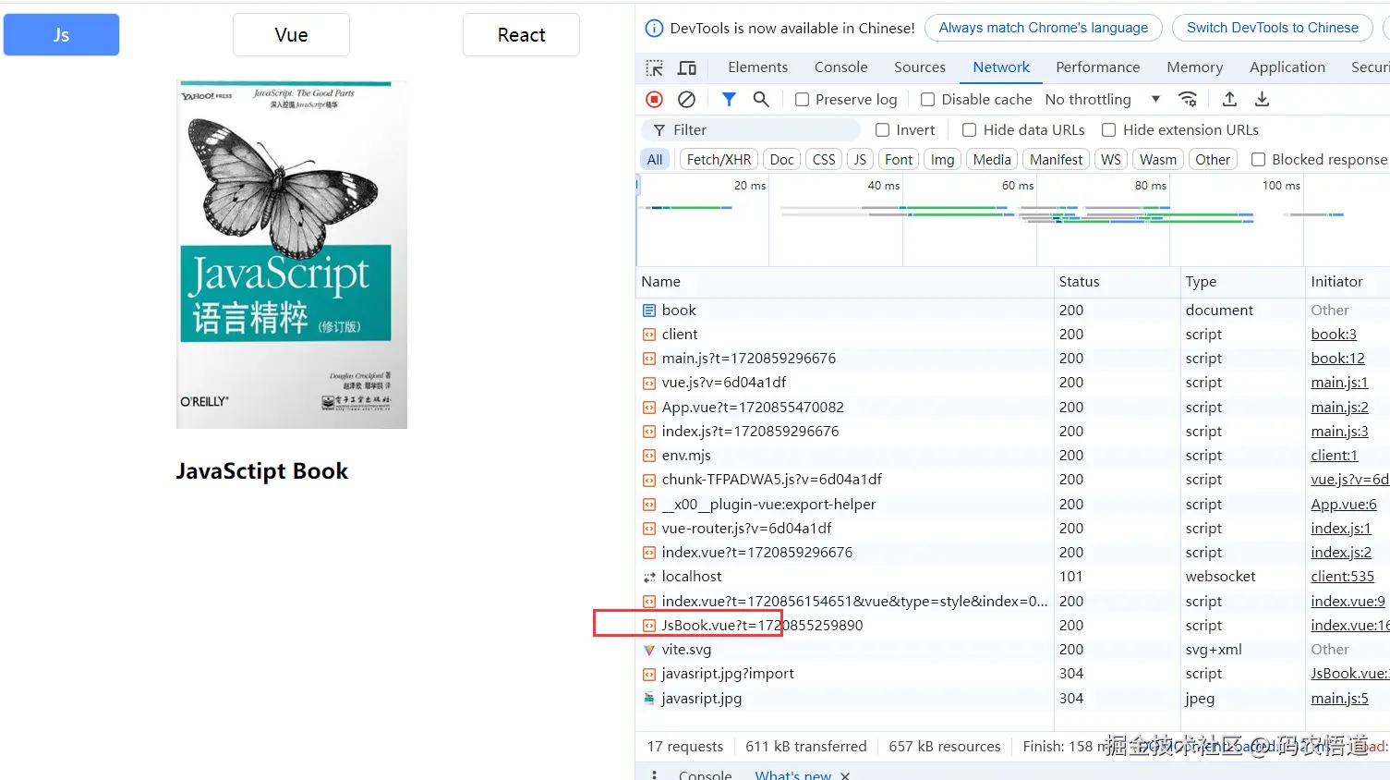Click the vite.svg file icon

tap(649, 650)
